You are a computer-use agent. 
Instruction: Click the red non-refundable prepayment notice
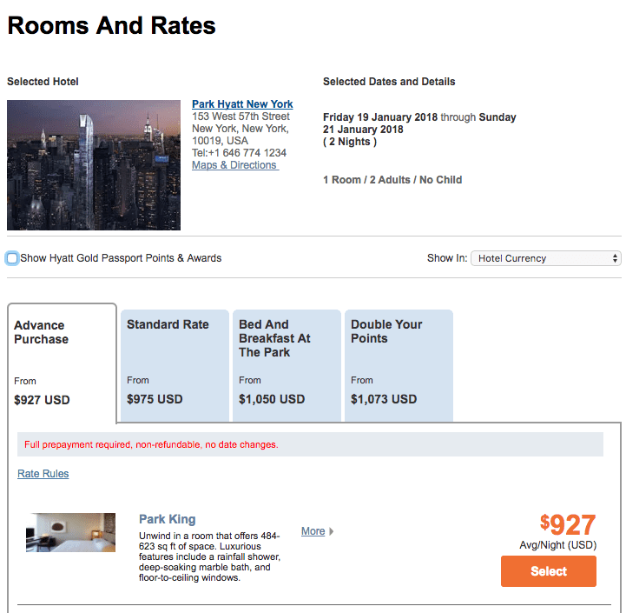point(151,444)
